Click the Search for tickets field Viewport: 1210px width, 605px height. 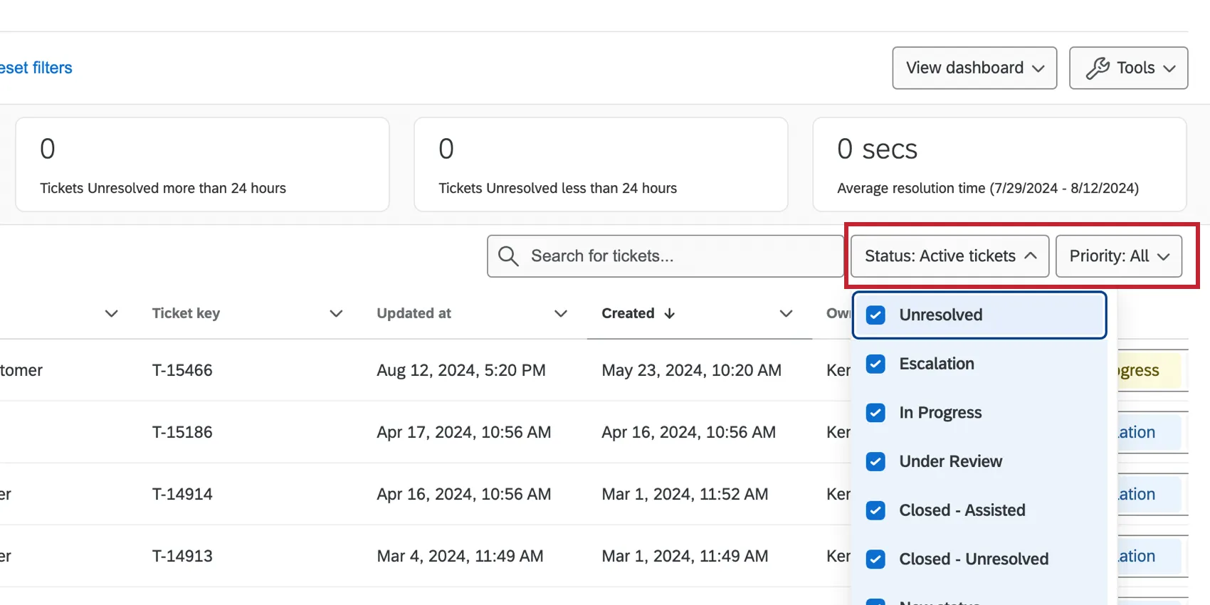click(676, 256)
